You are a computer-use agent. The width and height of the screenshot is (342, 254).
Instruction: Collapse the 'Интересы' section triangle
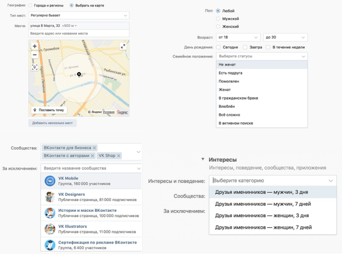coord(203,159)
